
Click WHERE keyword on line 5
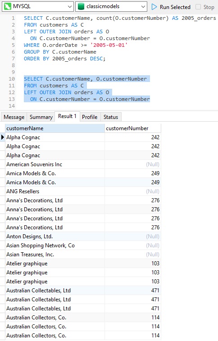tap(32, 45)
